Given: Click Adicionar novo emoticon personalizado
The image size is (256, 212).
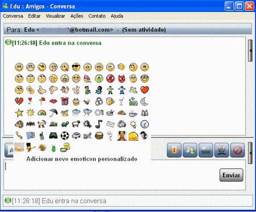Looking at the screenshot, I should [82, 159].
